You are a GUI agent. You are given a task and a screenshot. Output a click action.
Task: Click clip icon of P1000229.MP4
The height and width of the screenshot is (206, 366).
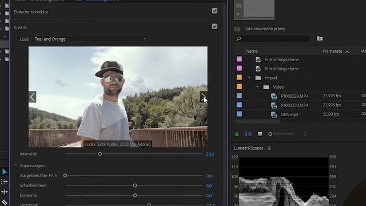click(274, 96)
